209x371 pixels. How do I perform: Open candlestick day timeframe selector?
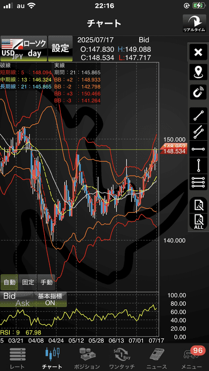[35, 48]
